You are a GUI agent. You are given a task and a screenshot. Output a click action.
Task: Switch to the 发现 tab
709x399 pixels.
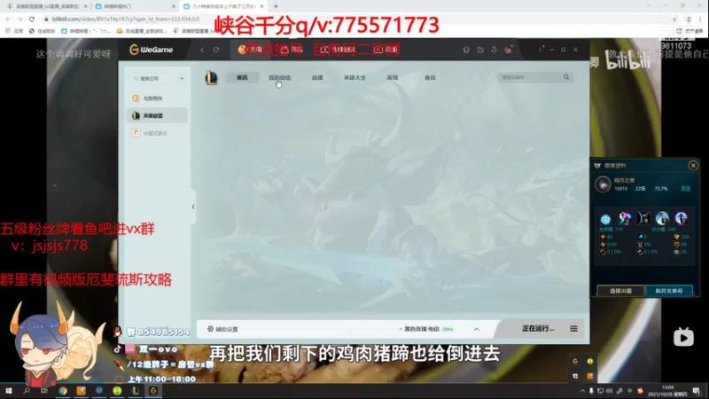coord(393,78)
